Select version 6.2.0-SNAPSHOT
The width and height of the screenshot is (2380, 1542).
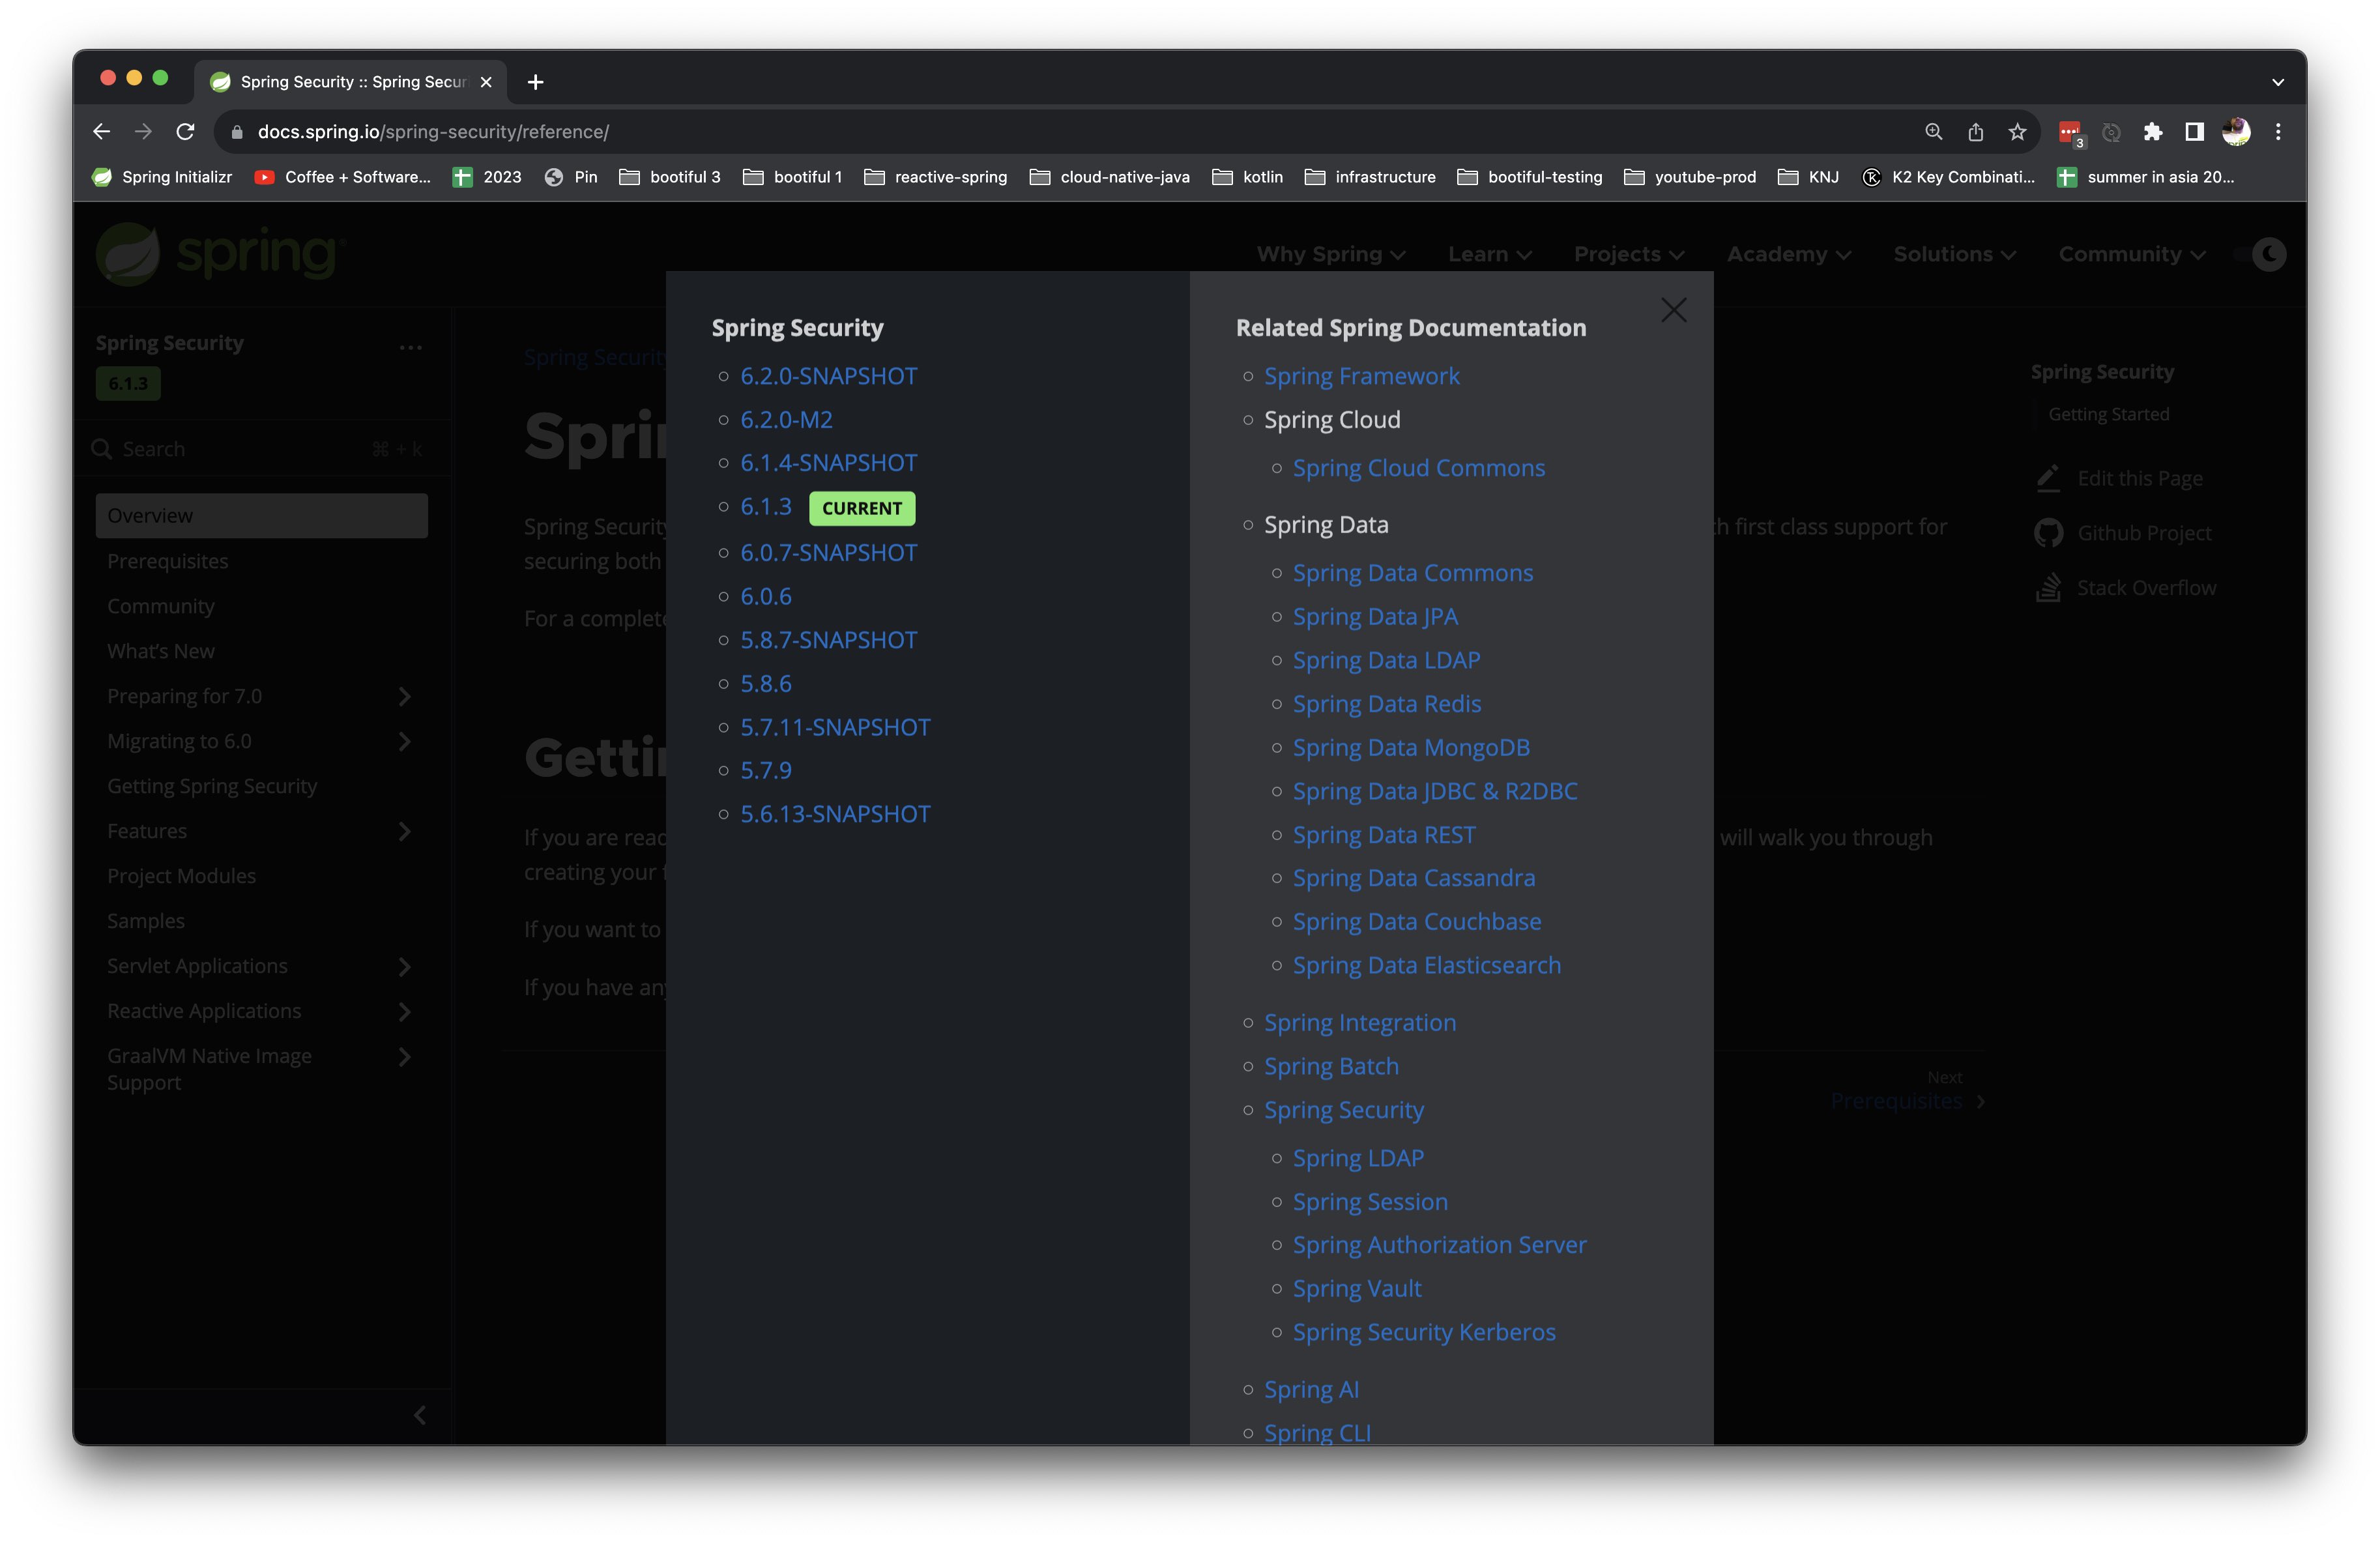tap(828, 376)
